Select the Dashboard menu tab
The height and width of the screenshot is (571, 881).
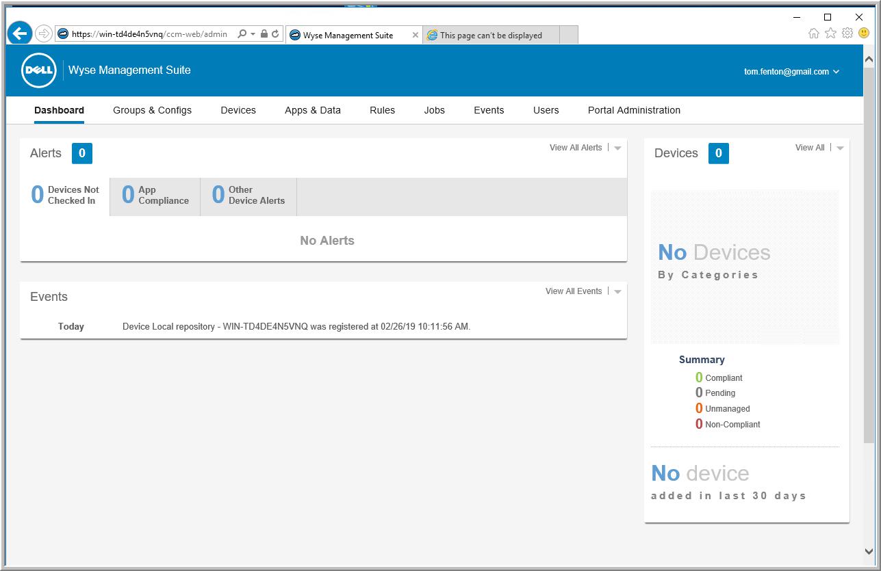point(59,110)
